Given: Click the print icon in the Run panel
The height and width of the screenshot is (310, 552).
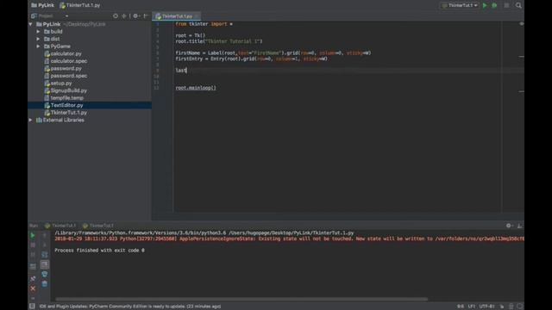Looking at the screenshot, I should (x=44, y=274).
